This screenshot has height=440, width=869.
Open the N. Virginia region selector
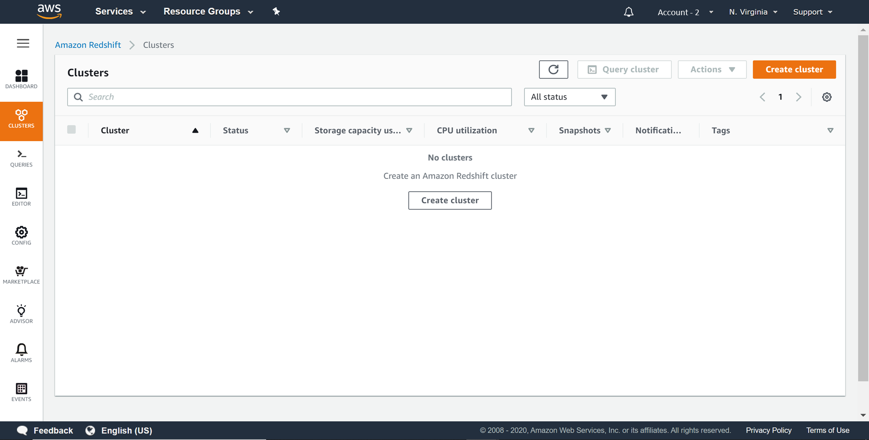753,12
